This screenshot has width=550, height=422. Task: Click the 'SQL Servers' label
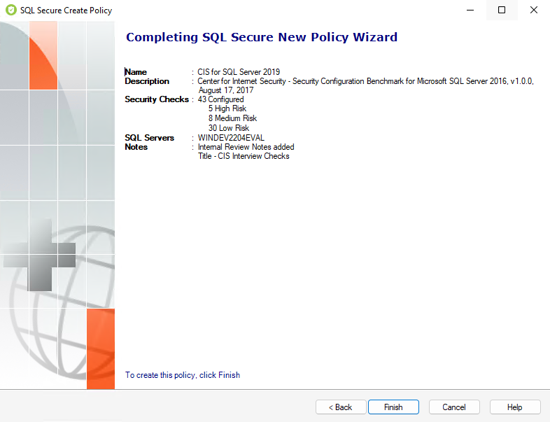(150, 137)
